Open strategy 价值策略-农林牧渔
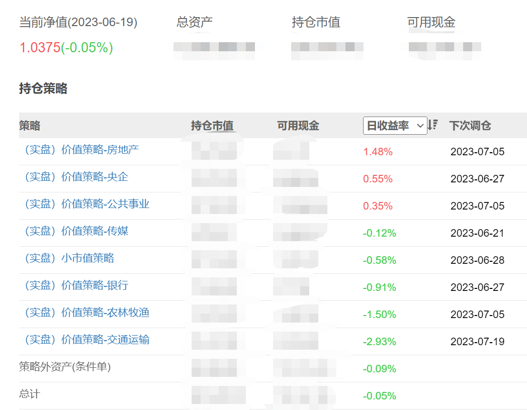The image size is (527, 410). coord(87,313)
